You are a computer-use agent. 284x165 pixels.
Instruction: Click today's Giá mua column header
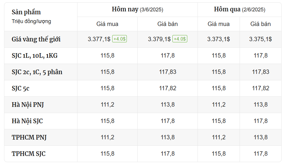point(107,24)
